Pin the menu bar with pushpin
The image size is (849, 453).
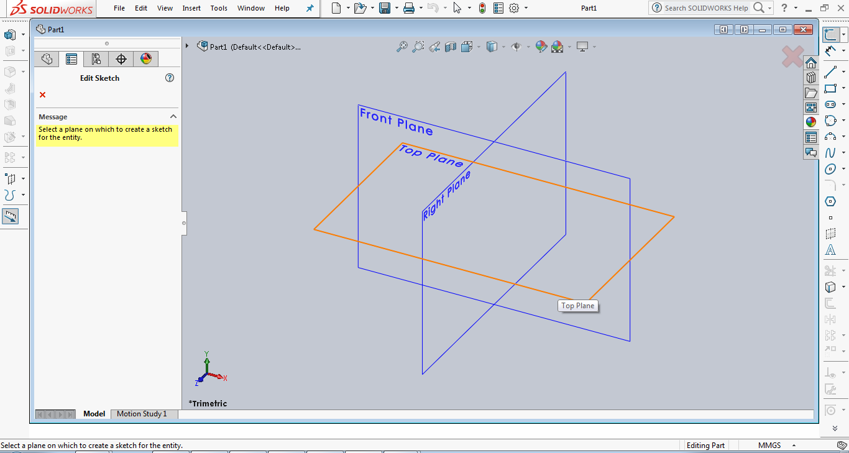310,8
